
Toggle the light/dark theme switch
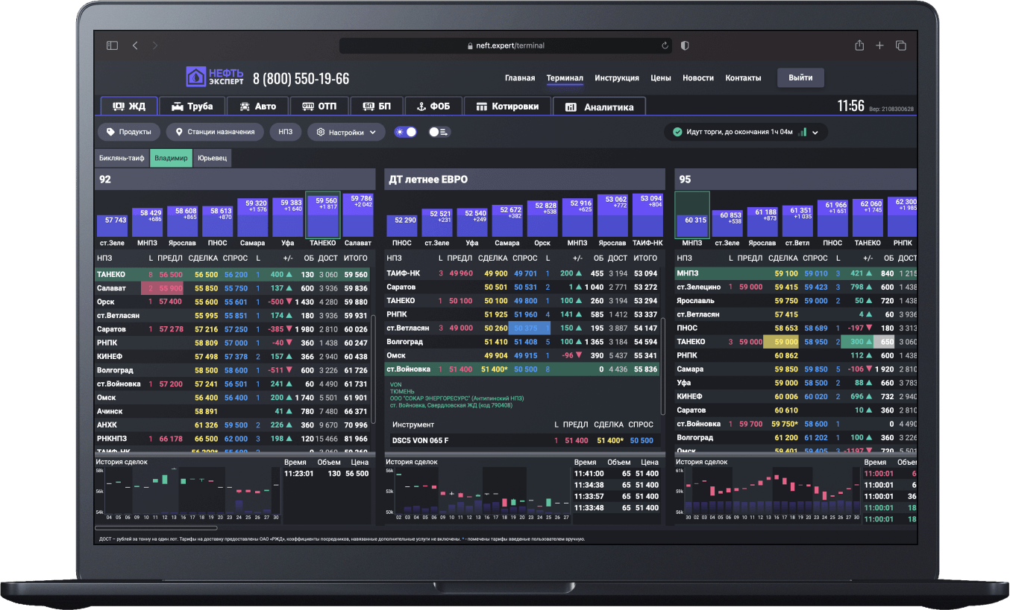tap(406, 132)
